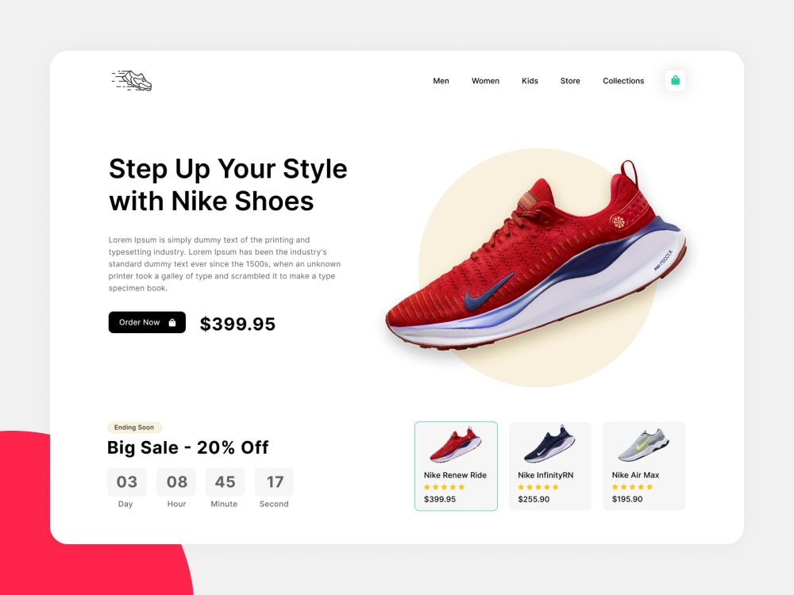The image size is (794, 595).
Task: Click the star rating under Nike Air Max
Action: click(x=633, y=487)
